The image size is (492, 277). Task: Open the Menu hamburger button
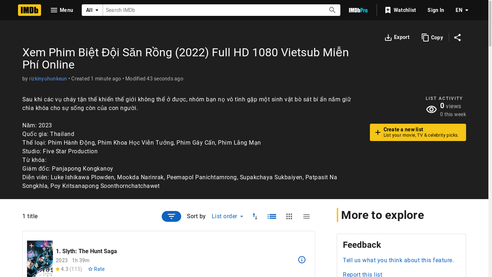click(62, 10)
